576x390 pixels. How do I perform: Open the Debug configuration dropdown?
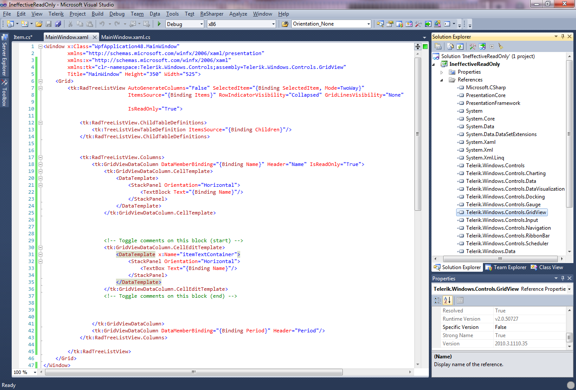(202, 24)
